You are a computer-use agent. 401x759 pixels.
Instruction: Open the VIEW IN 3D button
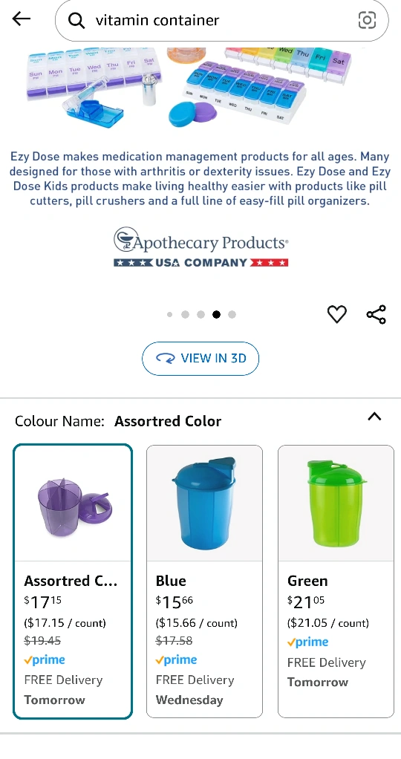click(x=200, y=359)
